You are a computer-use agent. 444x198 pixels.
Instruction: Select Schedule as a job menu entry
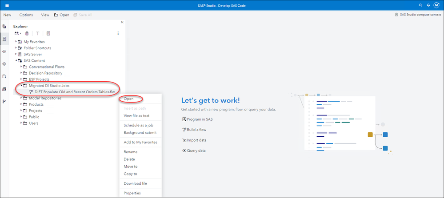pos(138,125)
